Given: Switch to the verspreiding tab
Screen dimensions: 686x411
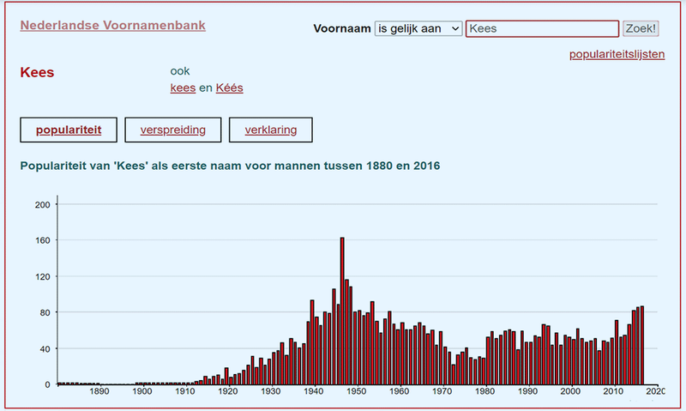Looking at the screenshot, I should [172, 130].
